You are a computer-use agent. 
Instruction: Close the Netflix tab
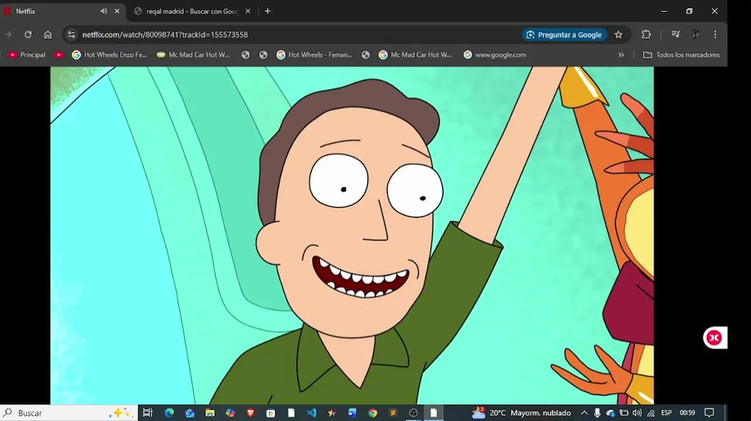pos(117,11)
